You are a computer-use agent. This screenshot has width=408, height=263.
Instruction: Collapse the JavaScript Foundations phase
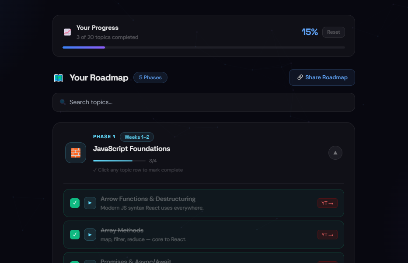pyautogui.click(x=335, y=153)
